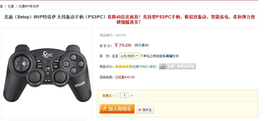Open the 北通MVP特洛伊 breadcrumb item
The height and width of the screenshot is (121, 265).
[x=29, y=6]
